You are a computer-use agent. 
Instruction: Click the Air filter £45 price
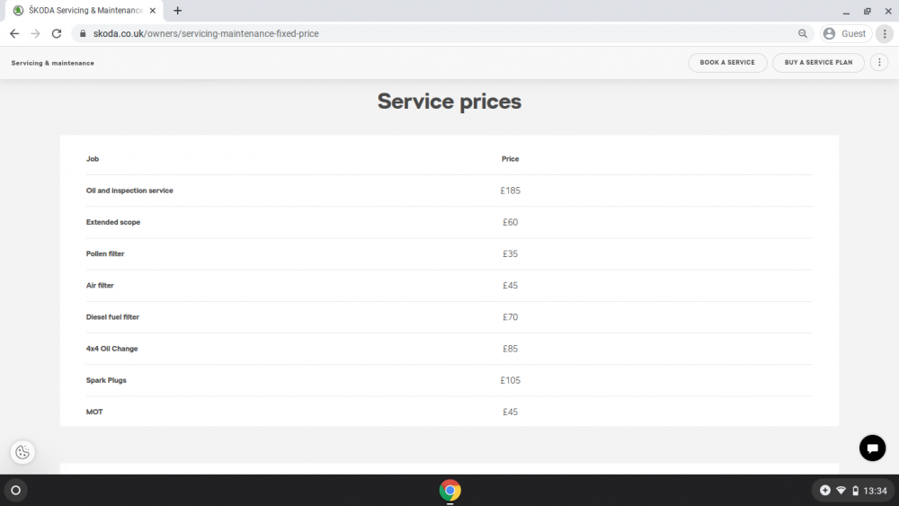[x=511, y=286]
